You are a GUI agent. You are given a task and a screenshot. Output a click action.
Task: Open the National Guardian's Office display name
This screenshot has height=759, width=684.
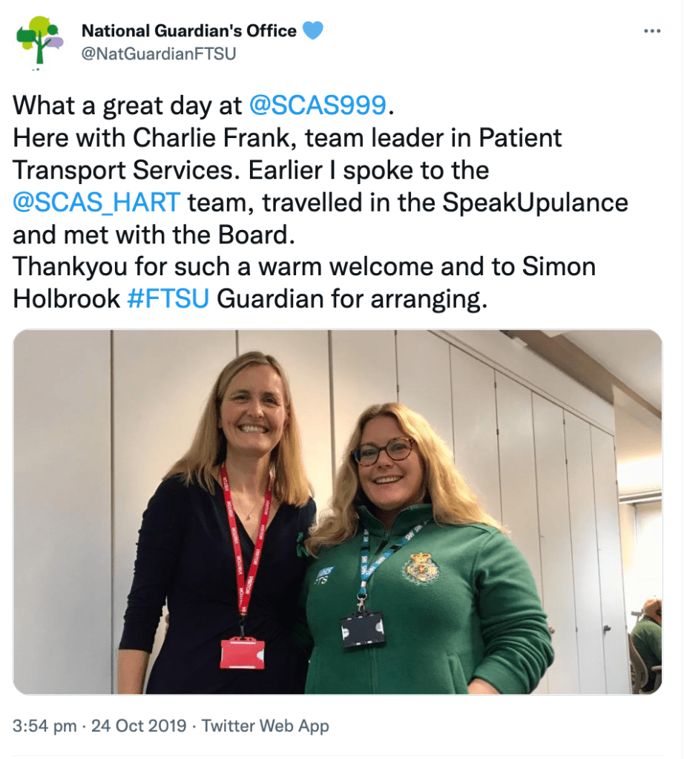coord(188,30)
